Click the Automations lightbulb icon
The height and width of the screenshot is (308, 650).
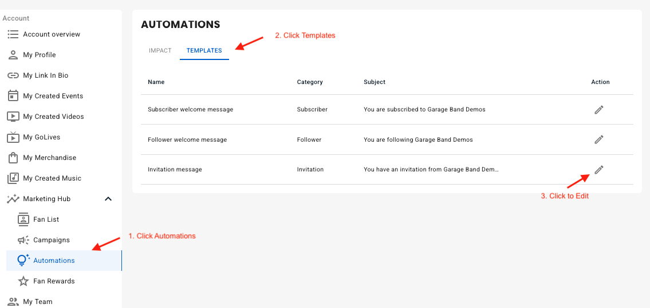23,261
